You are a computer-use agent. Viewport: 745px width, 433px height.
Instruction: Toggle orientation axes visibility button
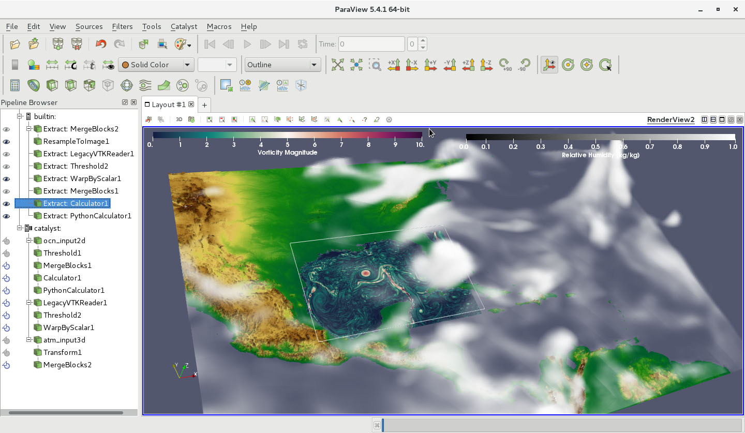tap(549, 65)
